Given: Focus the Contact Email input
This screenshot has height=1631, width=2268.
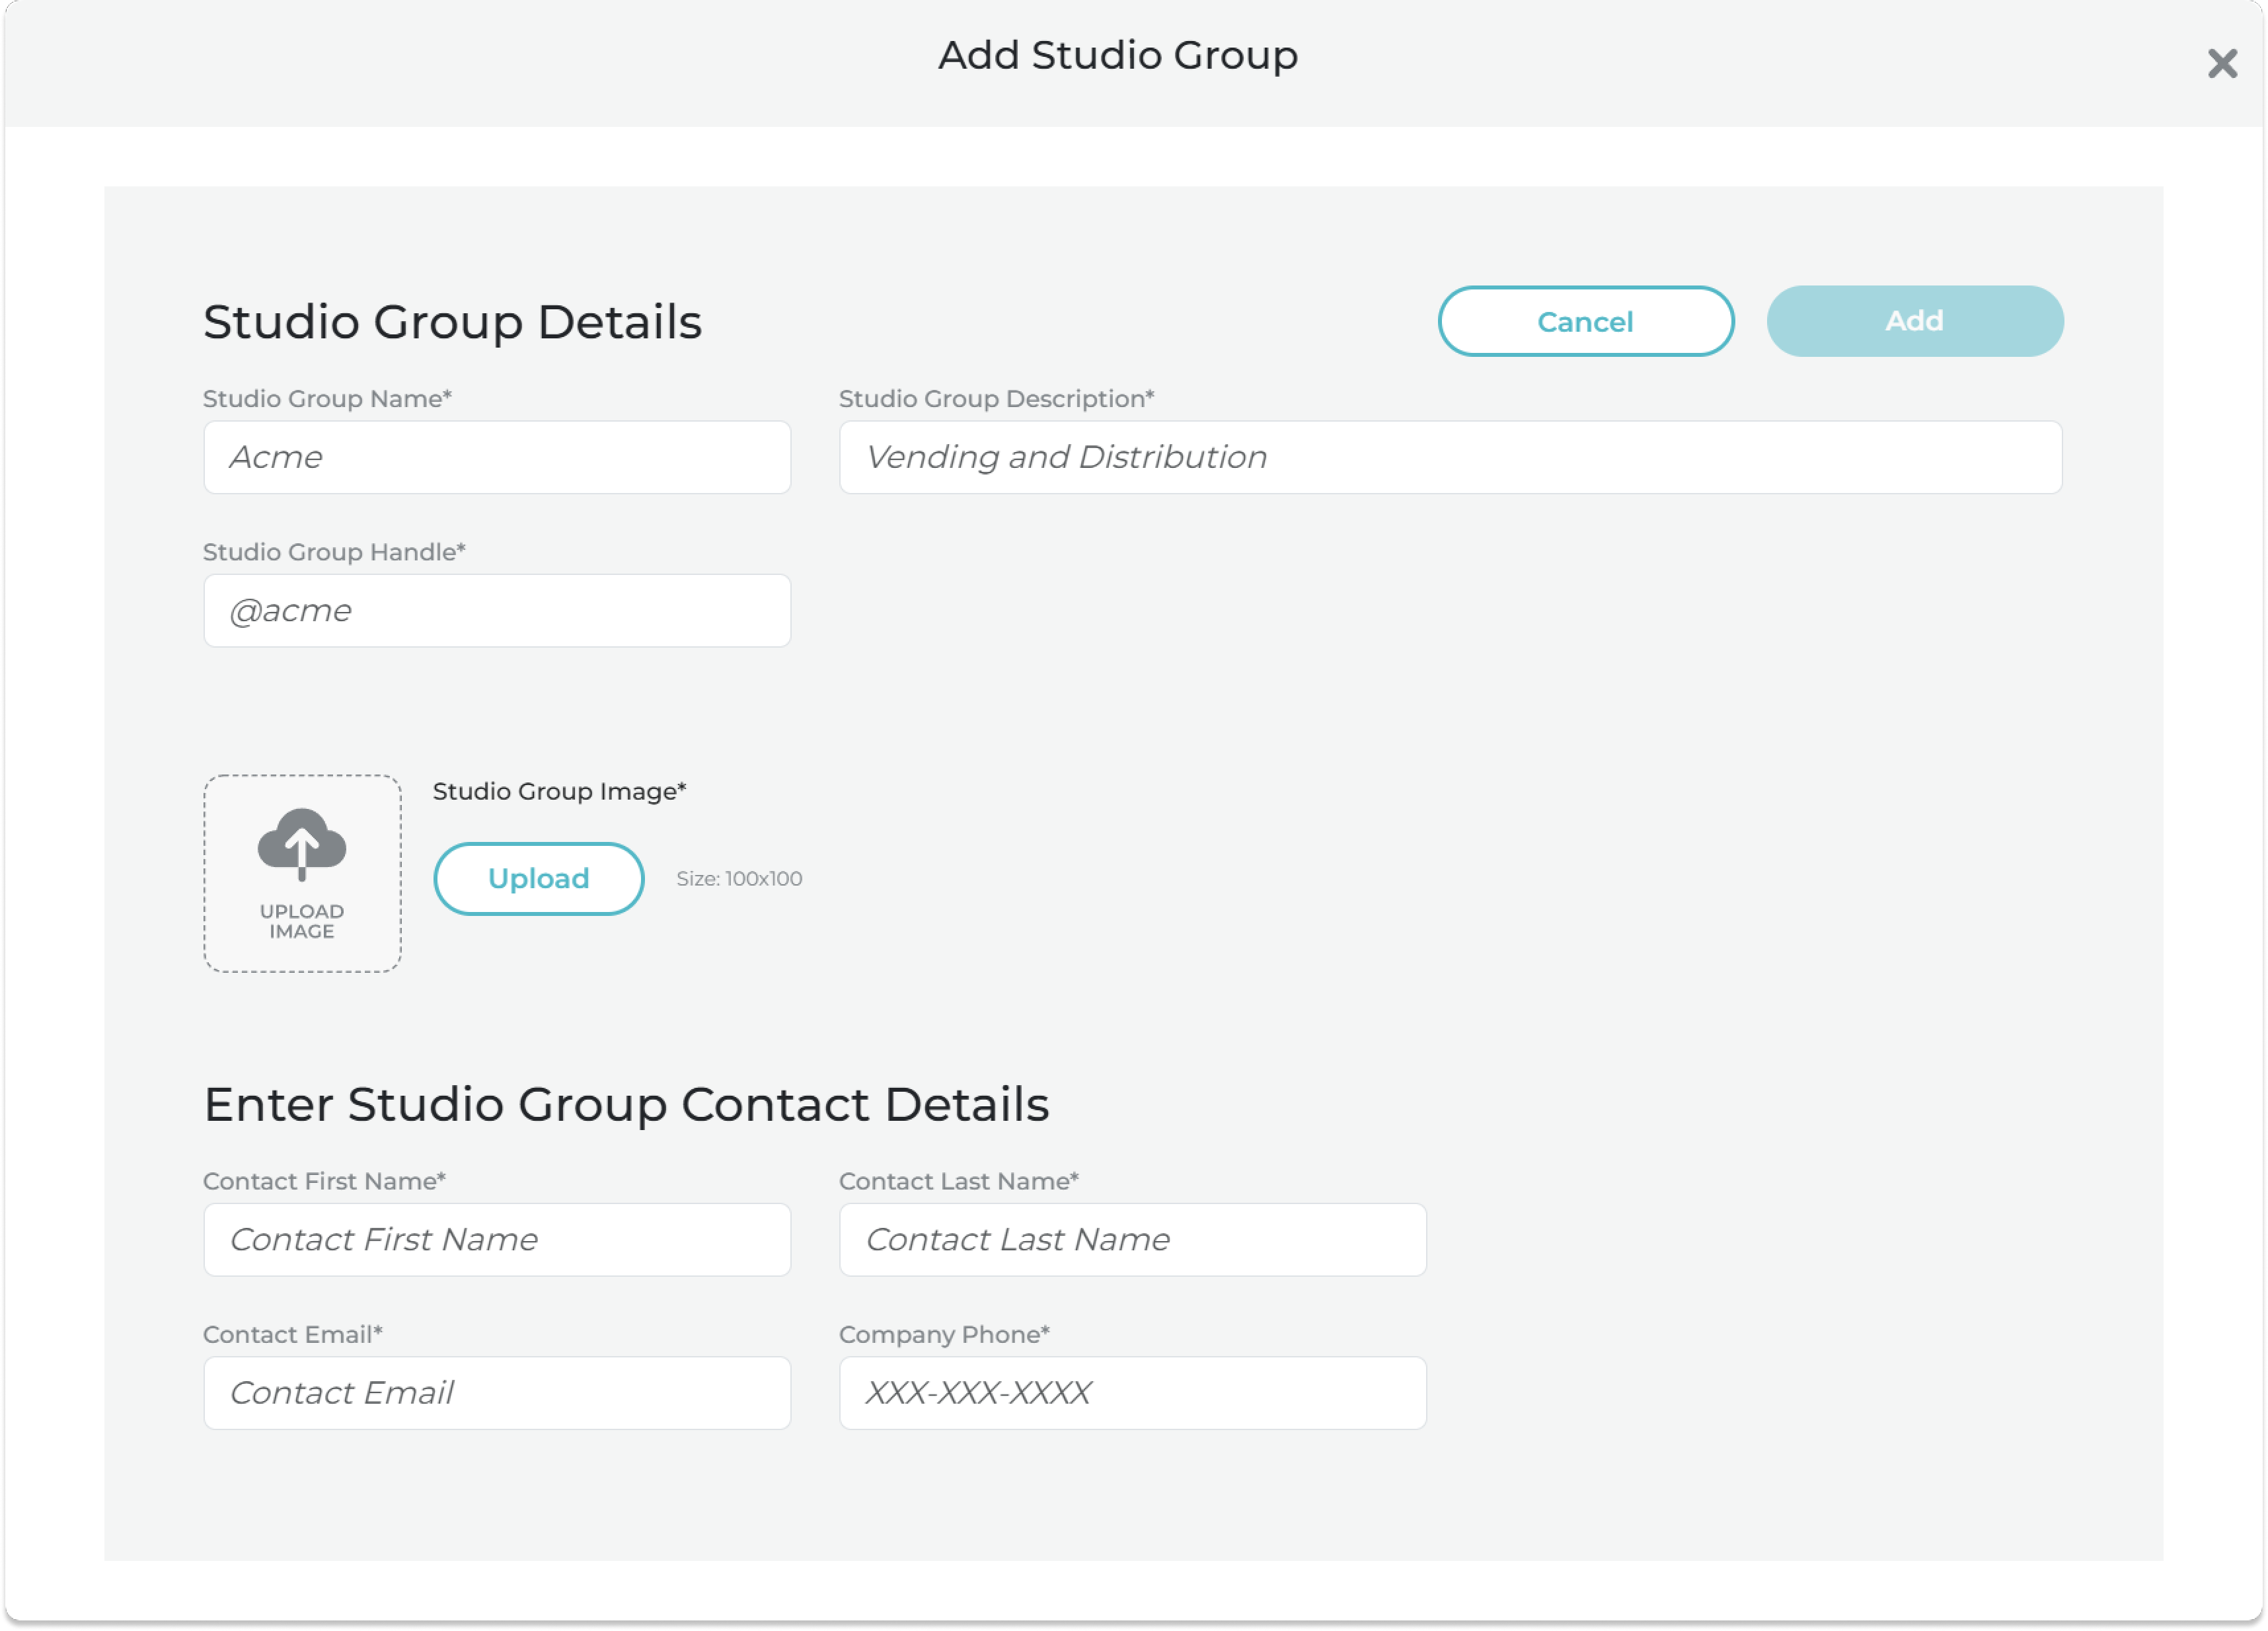Looking at the screenshot, I should 497,1392.
